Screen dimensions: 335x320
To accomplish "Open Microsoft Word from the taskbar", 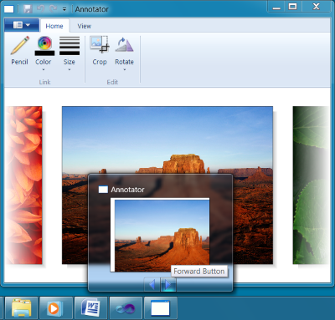I will (x=90, y=307).
